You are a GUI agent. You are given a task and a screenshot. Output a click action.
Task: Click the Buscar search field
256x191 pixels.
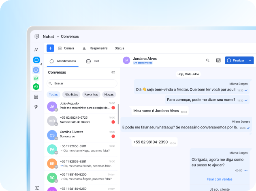(83, 83)
